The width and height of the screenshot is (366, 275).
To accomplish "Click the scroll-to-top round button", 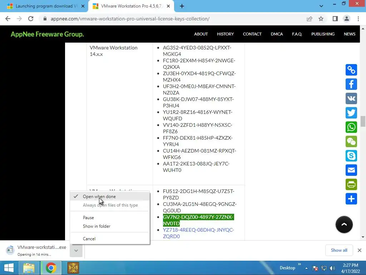I will coord(344,225).
